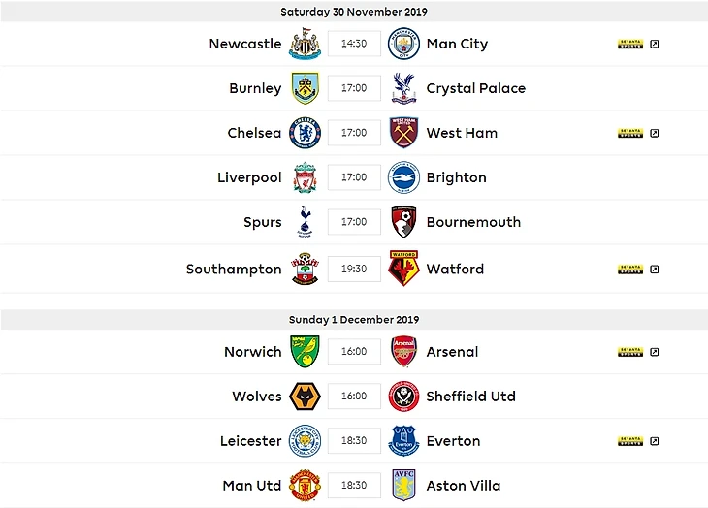Screen dimensions: 708x508
Task: Click broadcaster logo on Norwich v Arsenal row
Action: [x=630, y=352]
